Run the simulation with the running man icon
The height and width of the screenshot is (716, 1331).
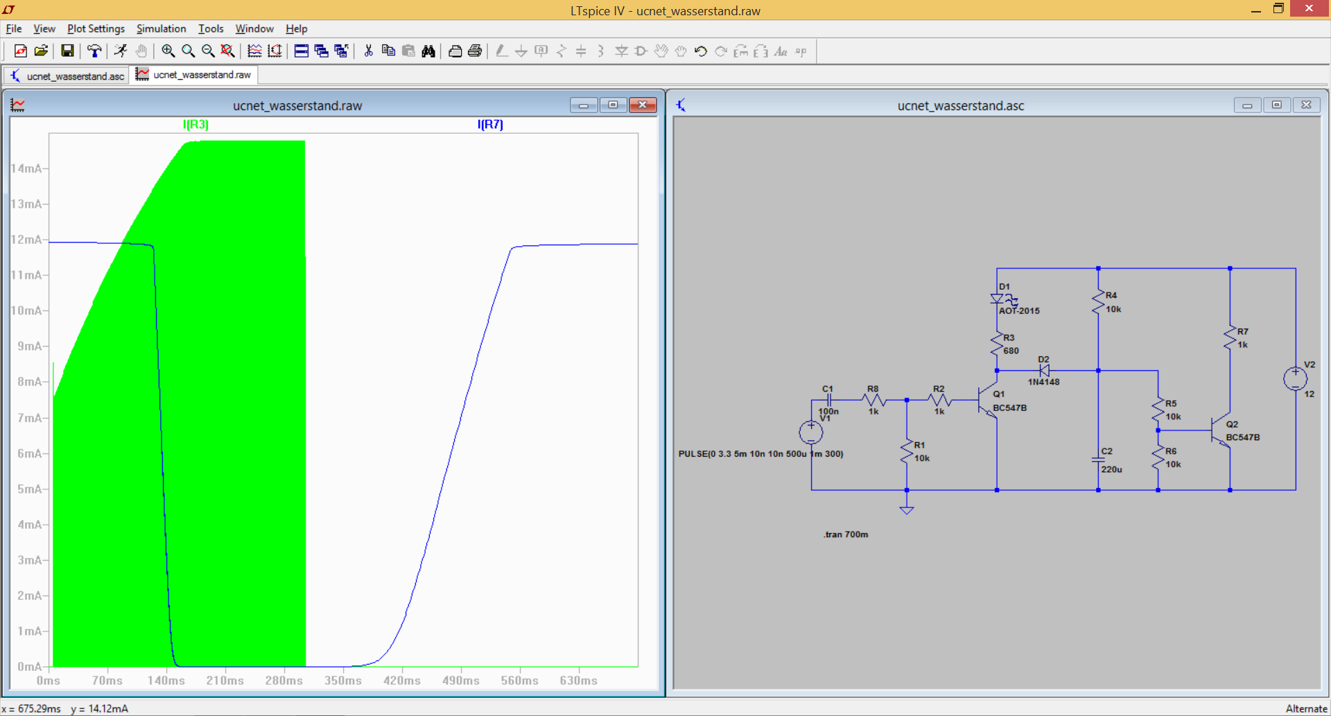[121, 51]
